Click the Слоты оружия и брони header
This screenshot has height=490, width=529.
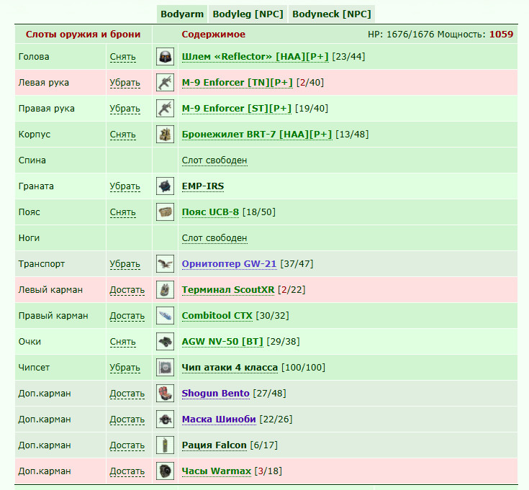coord(83,35)
